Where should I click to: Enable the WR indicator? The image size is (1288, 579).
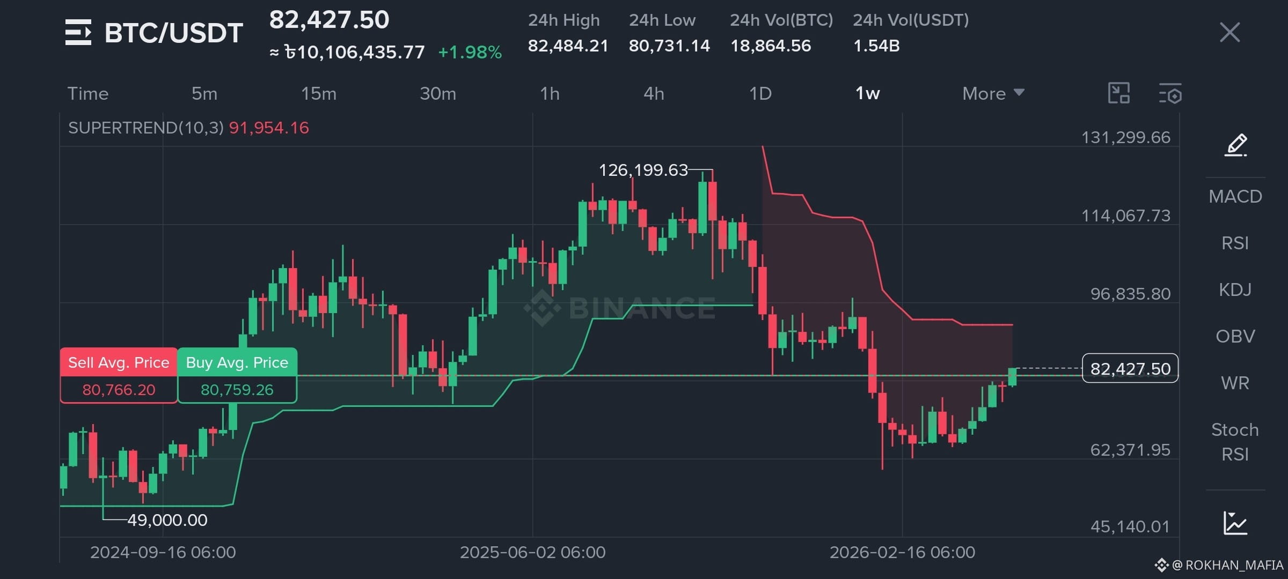[x=1235, y=383]
